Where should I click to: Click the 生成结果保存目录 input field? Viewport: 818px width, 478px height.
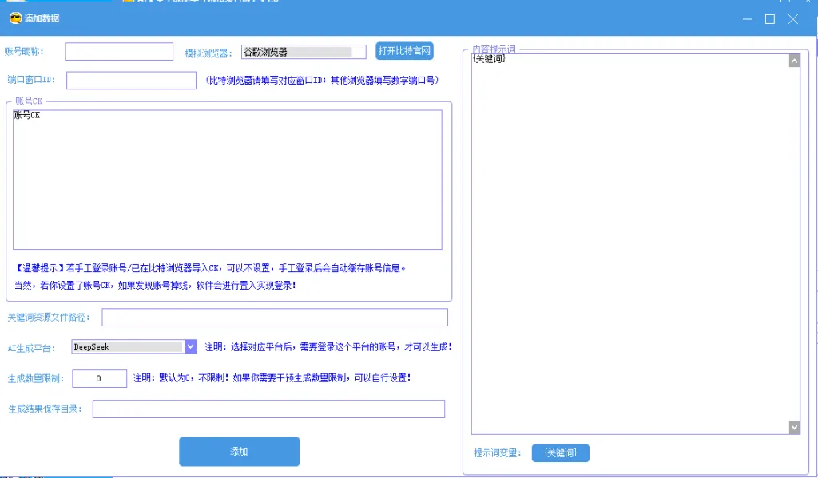[x=268, y=409]
